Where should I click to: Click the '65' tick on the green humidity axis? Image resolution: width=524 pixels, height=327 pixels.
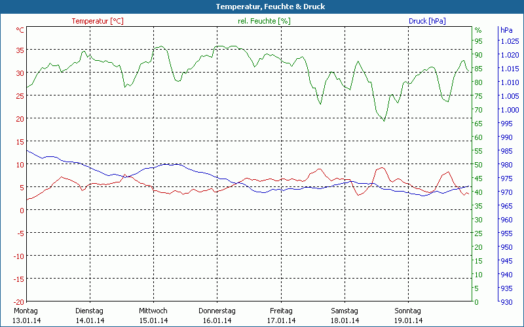(x=479, y=124)
